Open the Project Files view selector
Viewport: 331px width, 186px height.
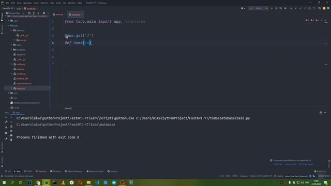15,13
